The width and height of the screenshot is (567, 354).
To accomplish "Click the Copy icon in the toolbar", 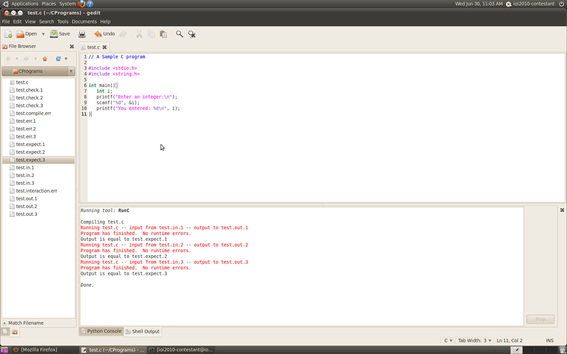I will (x=151, y=34).
